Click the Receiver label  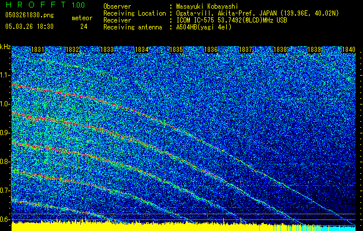117,20
